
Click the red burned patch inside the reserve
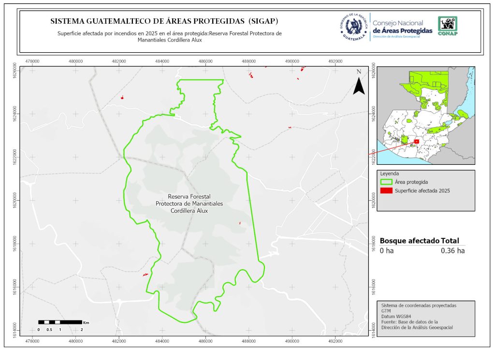240,223
